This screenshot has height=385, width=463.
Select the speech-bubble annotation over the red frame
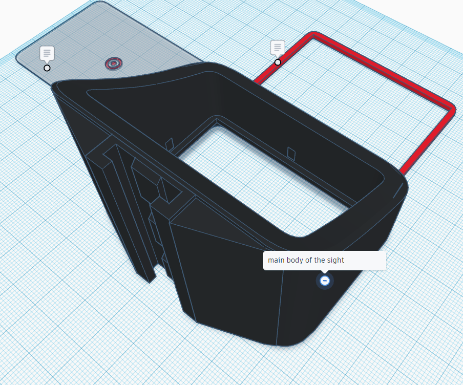pos(277,47)
